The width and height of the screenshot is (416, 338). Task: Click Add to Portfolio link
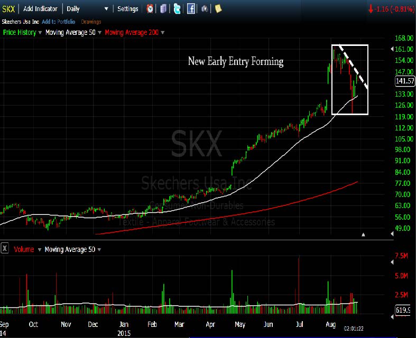(58, 22)
